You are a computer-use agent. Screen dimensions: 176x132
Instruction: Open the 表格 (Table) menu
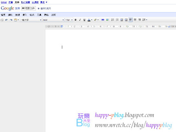[x=46, y=15]
